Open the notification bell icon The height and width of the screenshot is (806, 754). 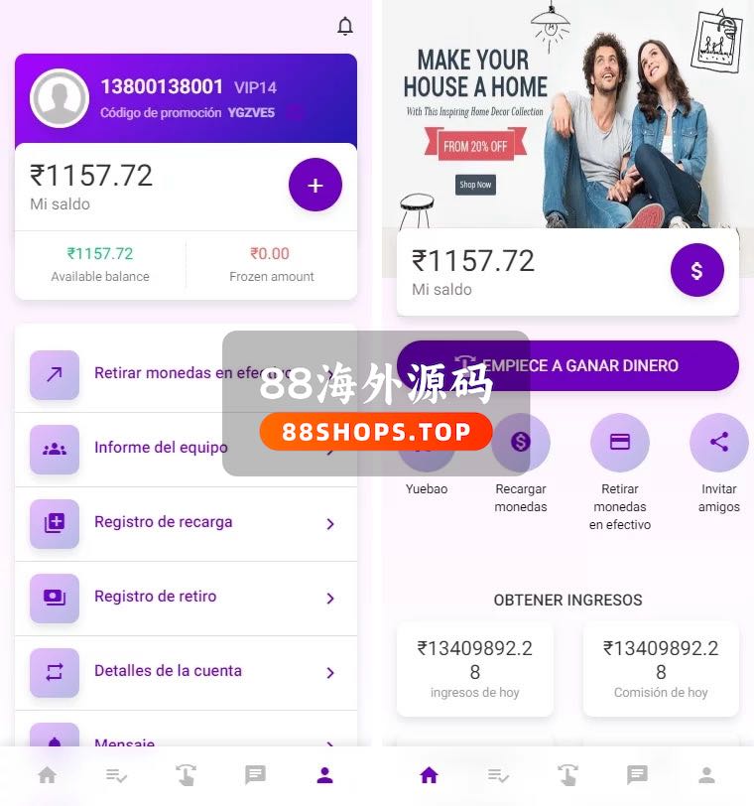coord(345,26)
